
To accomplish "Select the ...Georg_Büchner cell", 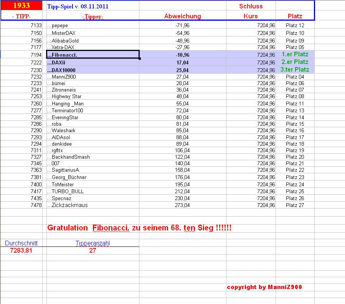I will point(92,177).
